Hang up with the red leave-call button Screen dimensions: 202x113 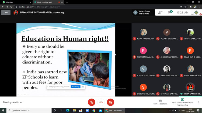[101, 102]
